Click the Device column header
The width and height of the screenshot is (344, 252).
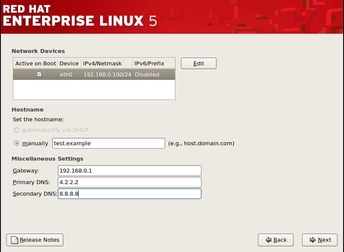[69, 63]
